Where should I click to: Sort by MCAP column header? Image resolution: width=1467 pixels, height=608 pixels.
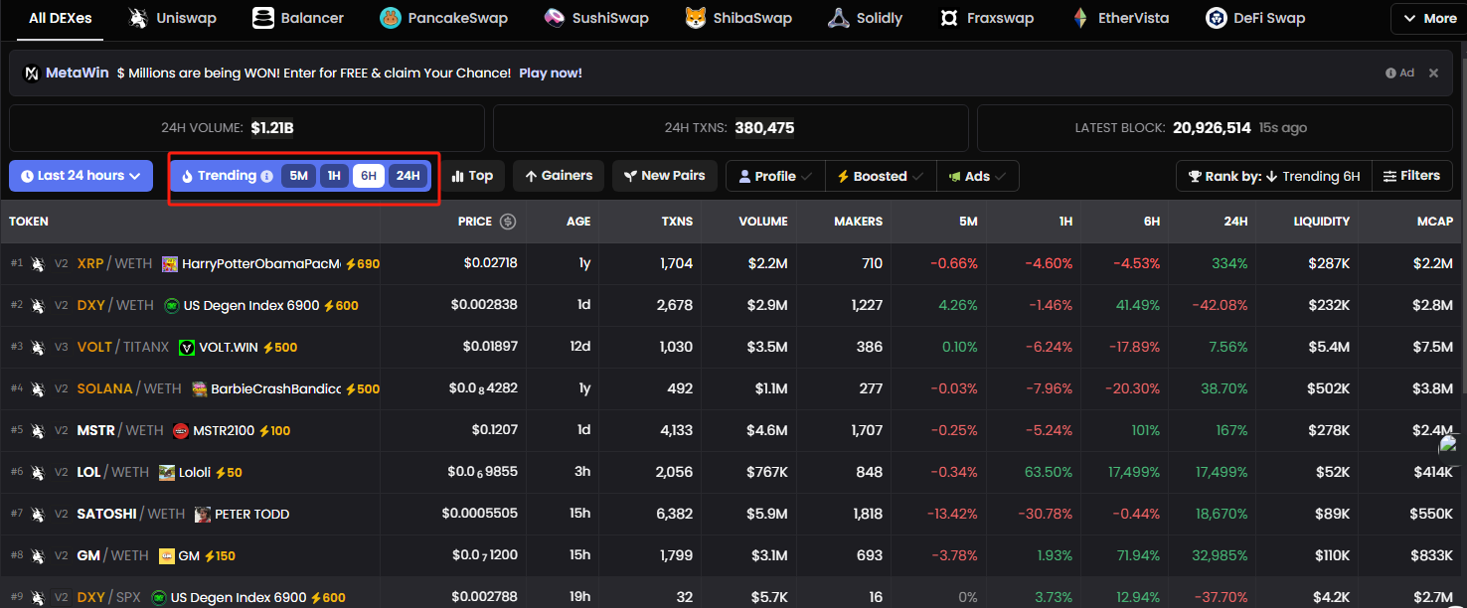pyautogui.click(x=1434, y=222)
